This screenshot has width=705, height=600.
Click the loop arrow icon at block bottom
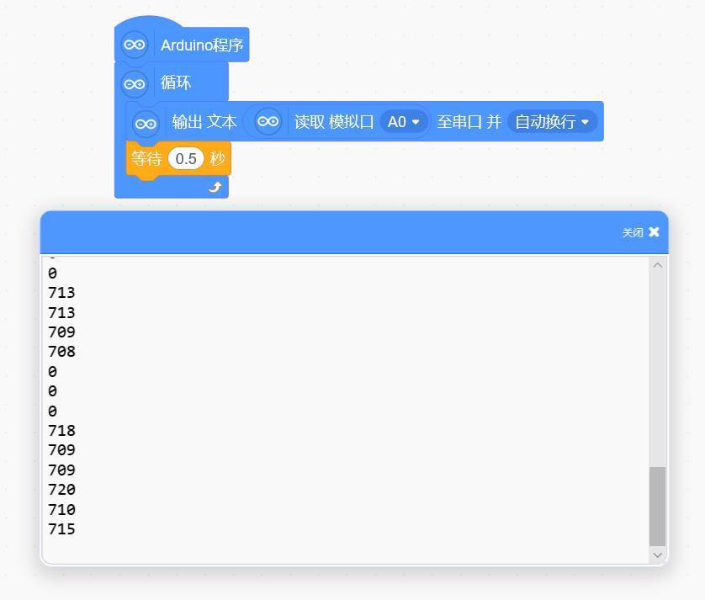click(x=215, y=187)
